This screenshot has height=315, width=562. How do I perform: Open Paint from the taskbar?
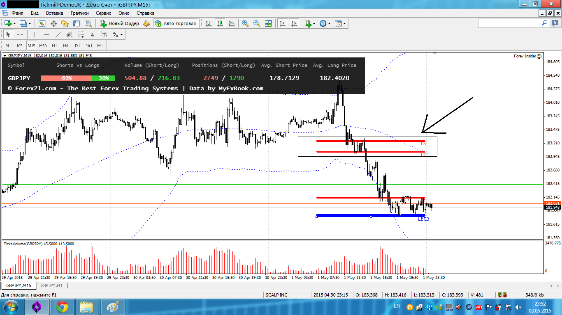coord(112,307)
